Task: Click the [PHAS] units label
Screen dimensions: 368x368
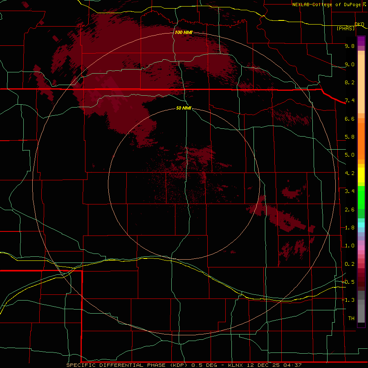Action: (x=346, y=28)
